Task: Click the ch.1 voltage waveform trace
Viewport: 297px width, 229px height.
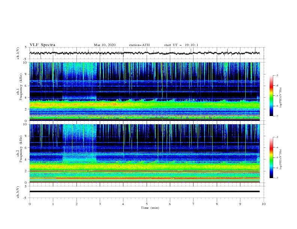Action: pos(144,53)
